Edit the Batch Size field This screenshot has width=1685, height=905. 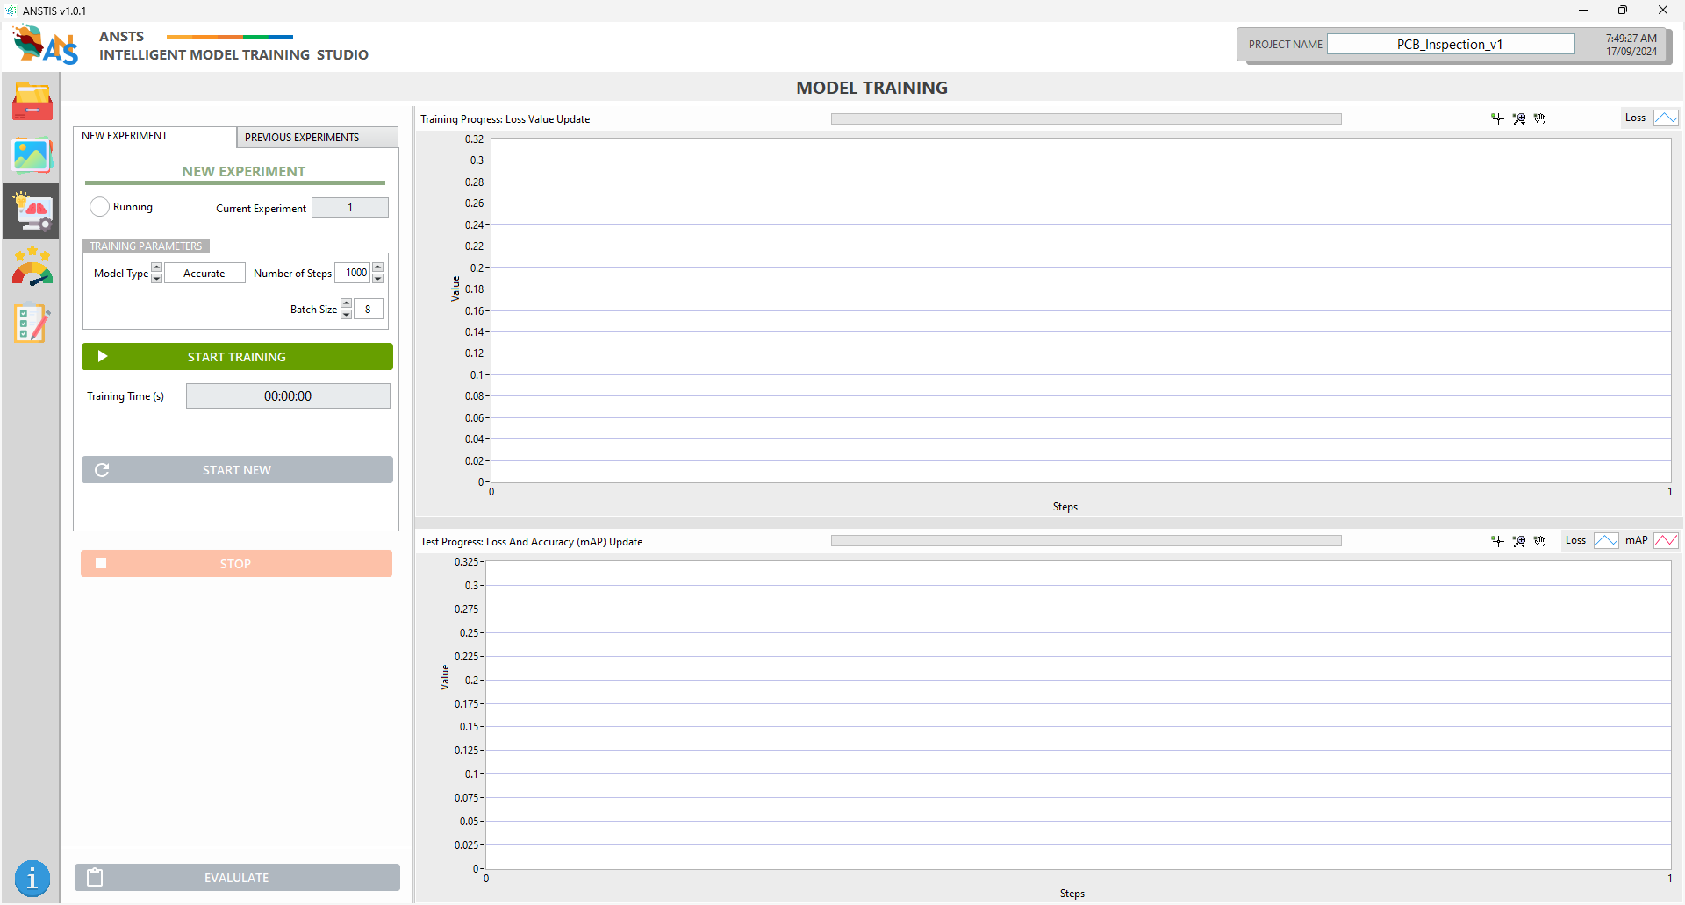[368, 310]
